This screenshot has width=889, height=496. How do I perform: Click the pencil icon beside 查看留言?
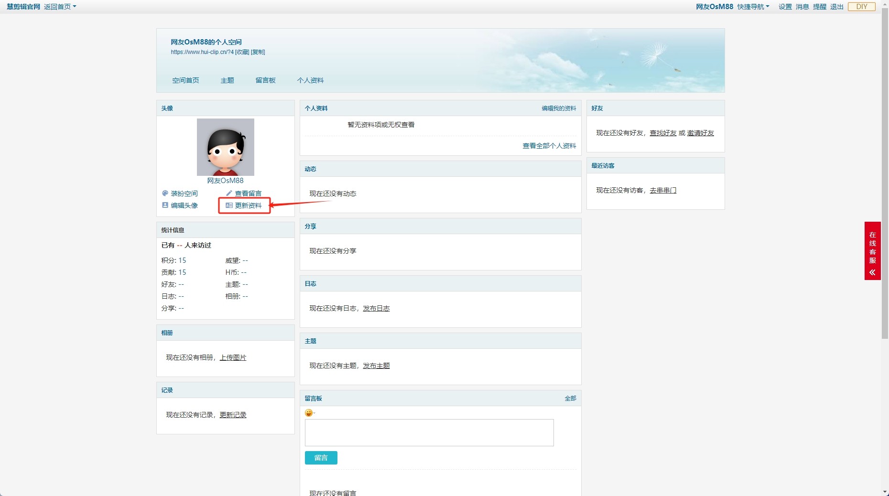(x=229, y=194)
